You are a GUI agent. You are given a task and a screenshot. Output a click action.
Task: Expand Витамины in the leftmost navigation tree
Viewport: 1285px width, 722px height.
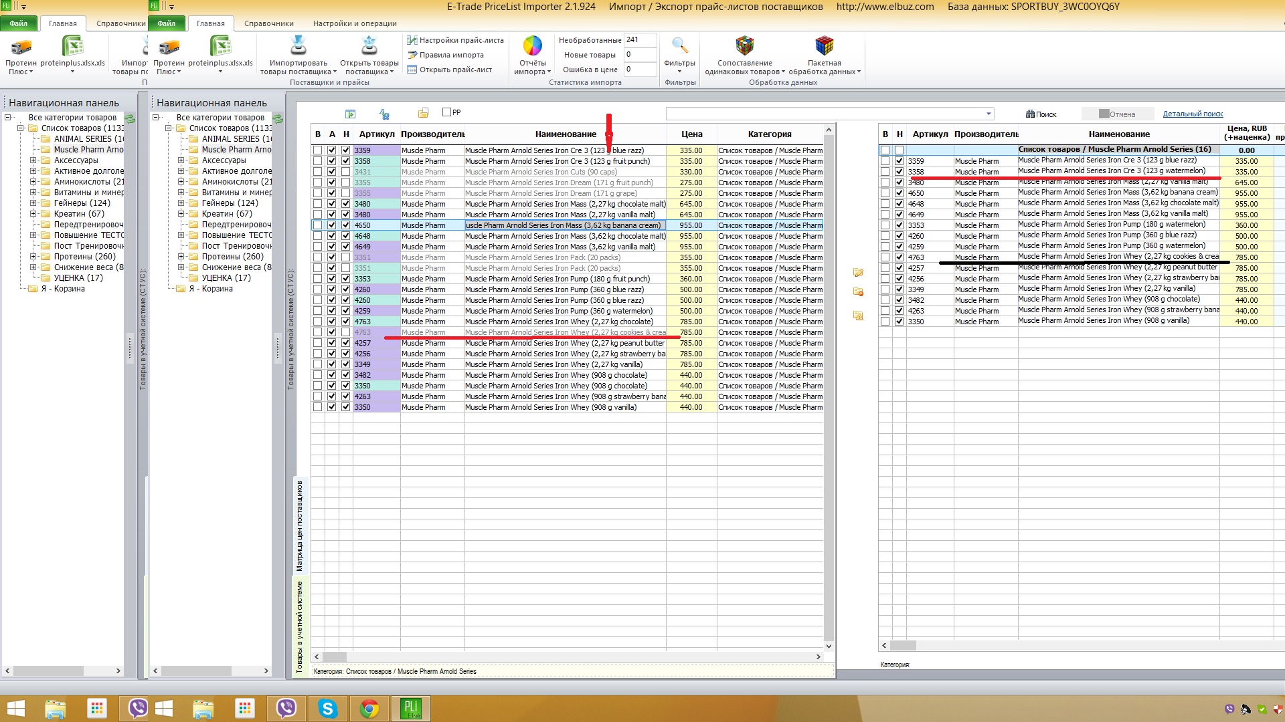coord(33,193)
